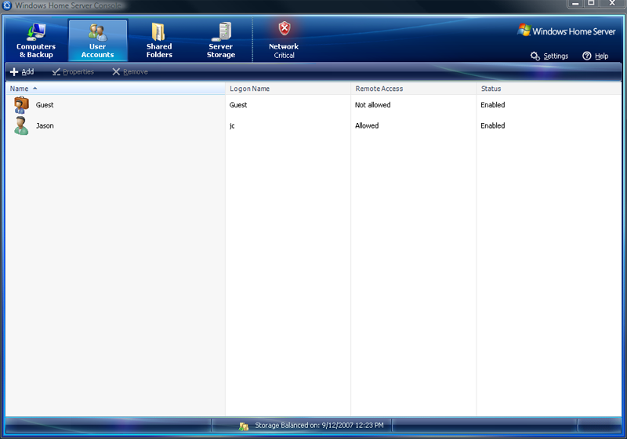The image size is (627, 439).
Task: Click Jason's Enabled status cell
Action: [x=493, y=125]
